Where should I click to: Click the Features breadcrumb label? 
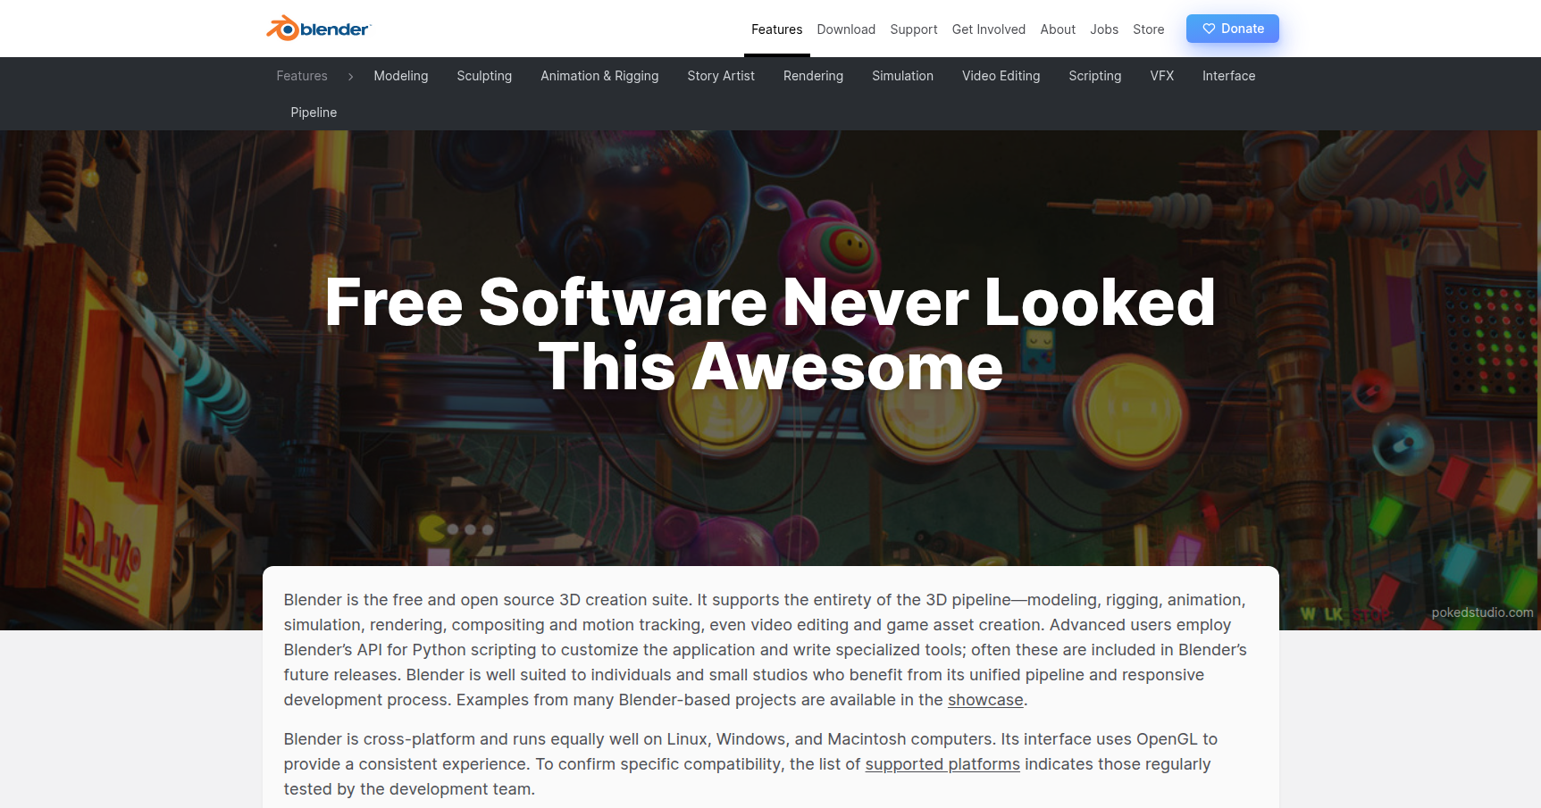pos(301,76)
